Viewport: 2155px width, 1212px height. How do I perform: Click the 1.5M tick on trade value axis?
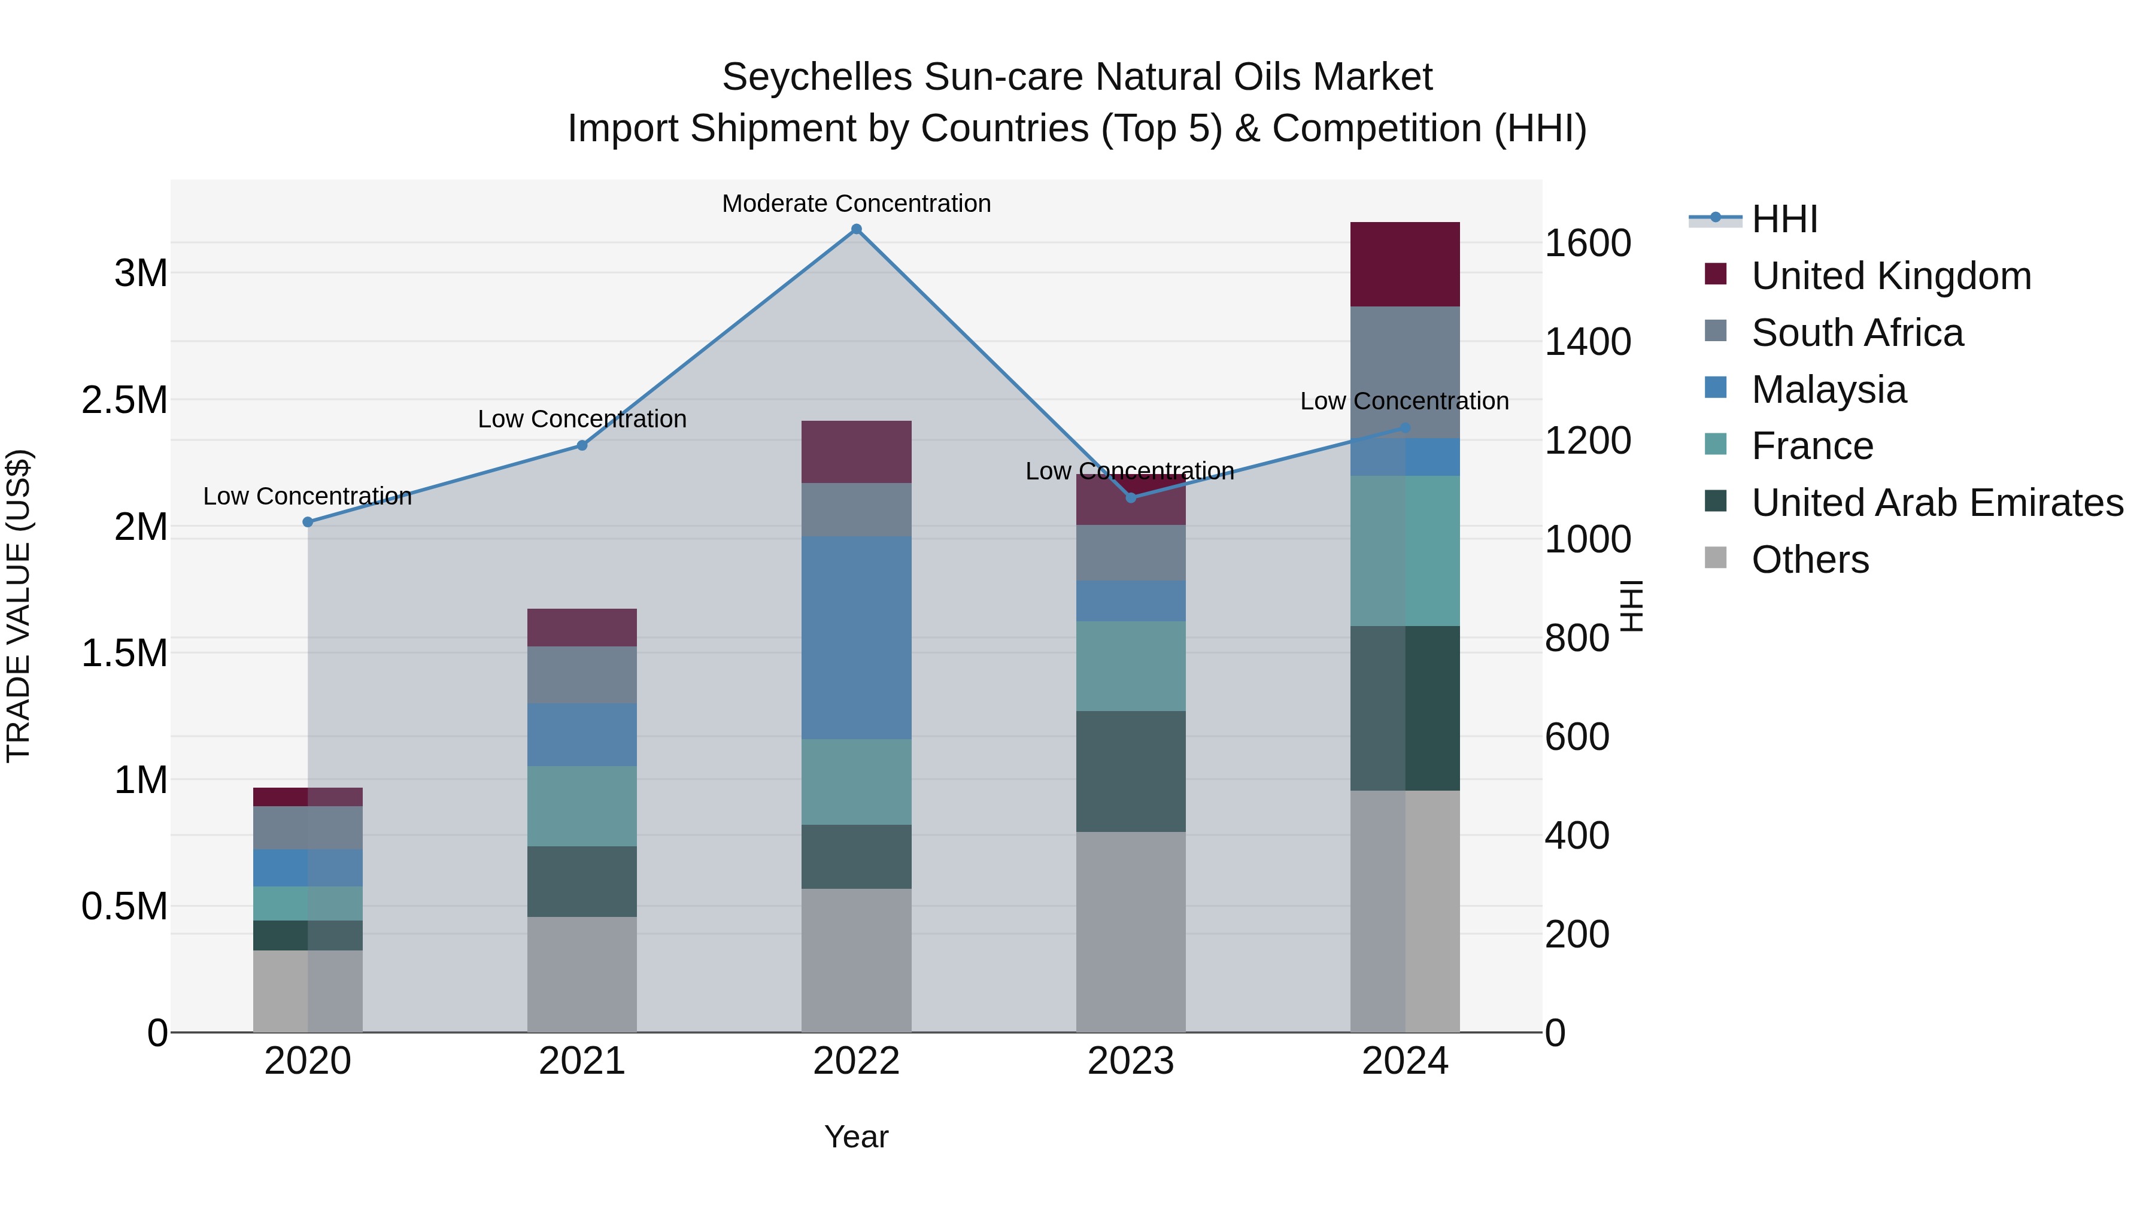pos(124,653)
